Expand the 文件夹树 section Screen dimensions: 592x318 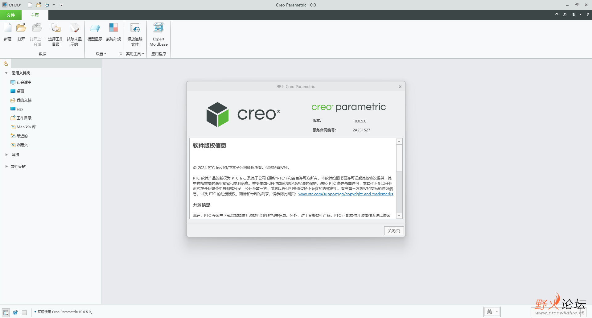pyautogui.click(x=6, y=167)
